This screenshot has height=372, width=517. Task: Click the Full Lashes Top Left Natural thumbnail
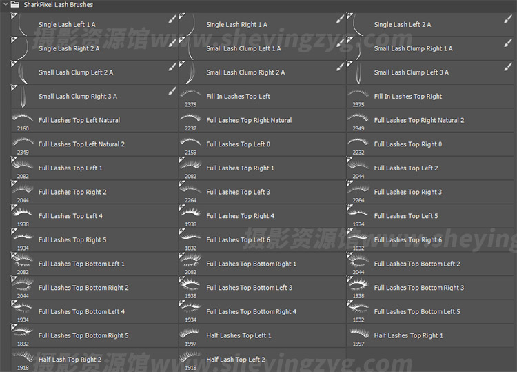point(23,119)
